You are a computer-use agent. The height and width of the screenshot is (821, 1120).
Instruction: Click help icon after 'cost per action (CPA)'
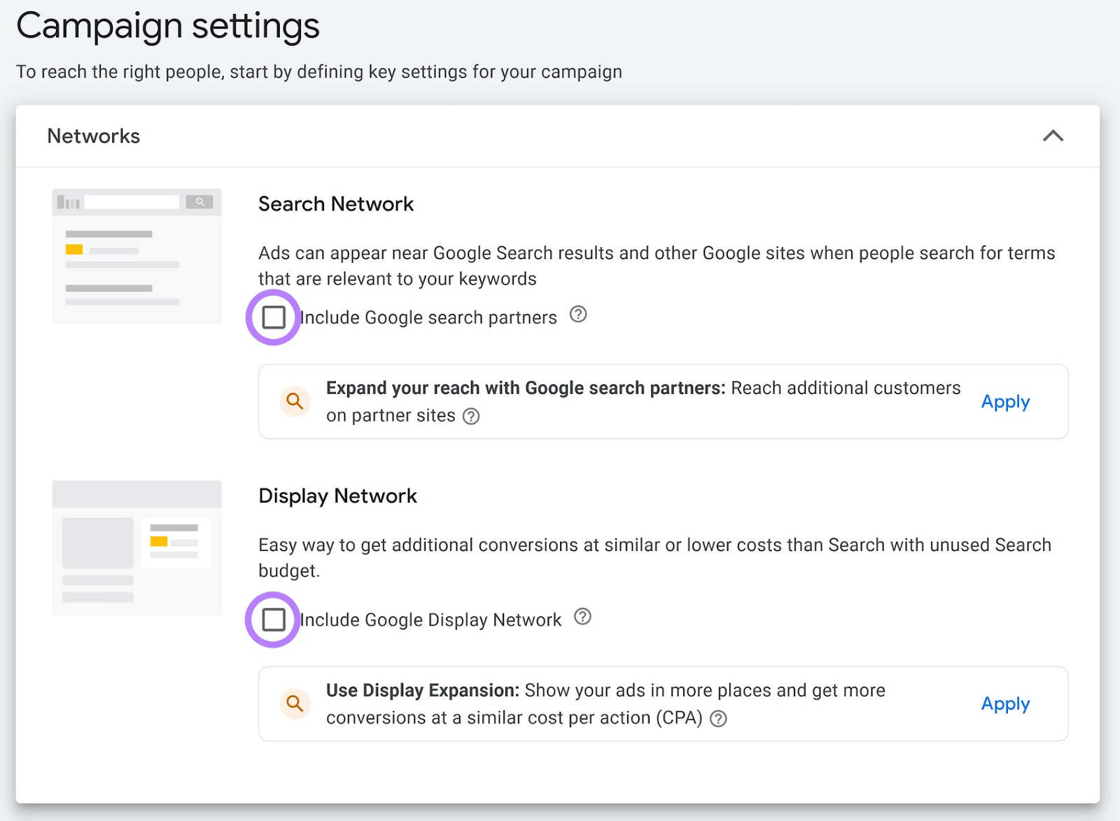pyautogui.click(x=718, y=719)
